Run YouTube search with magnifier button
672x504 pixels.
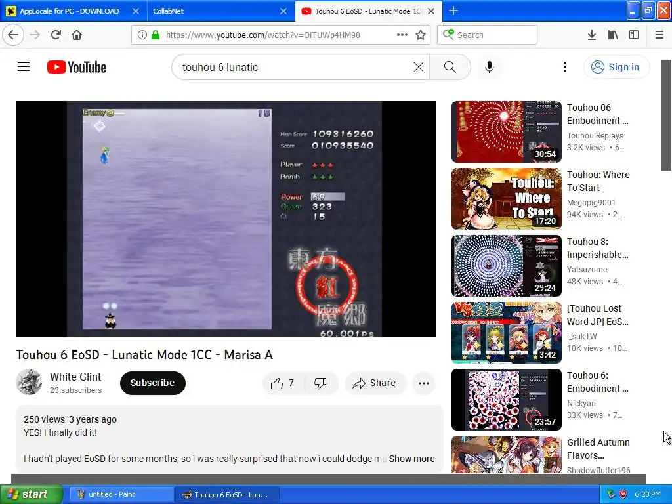click(x=450, y=67)
